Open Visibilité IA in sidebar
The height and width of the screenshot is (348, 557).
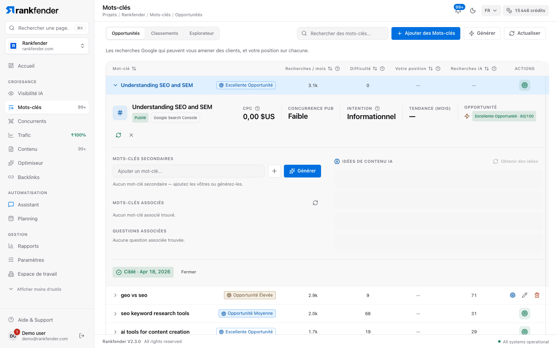pyautogui.click(x=47, y=93)
